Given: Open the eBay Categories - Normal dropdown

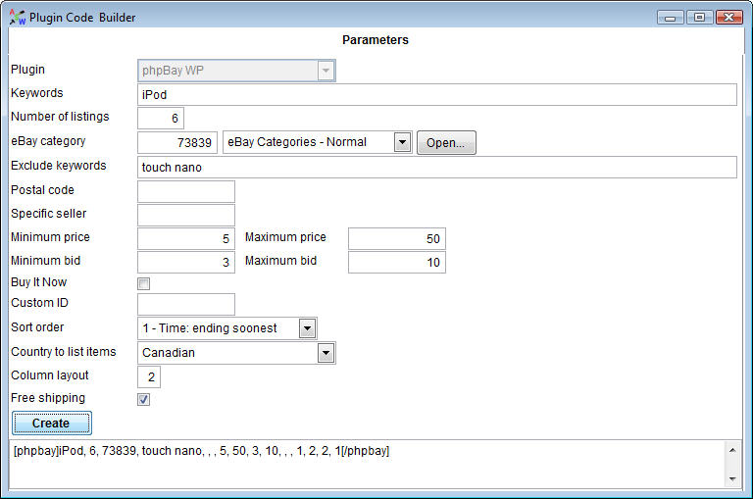Looking at the screenshot, I should [x=402, y=142].
